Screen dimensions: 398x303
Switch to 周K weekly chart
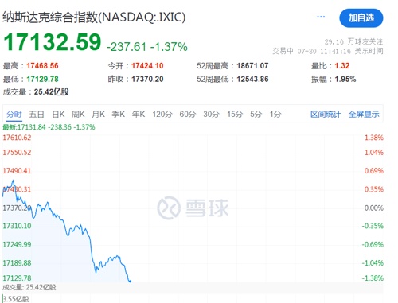coord(78,115)
